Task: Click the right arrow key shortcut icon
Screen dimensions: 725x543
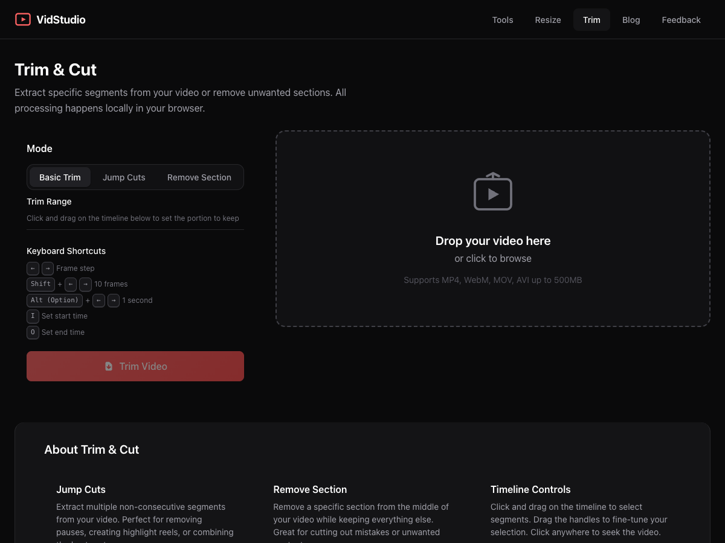Action: point(47,268)
